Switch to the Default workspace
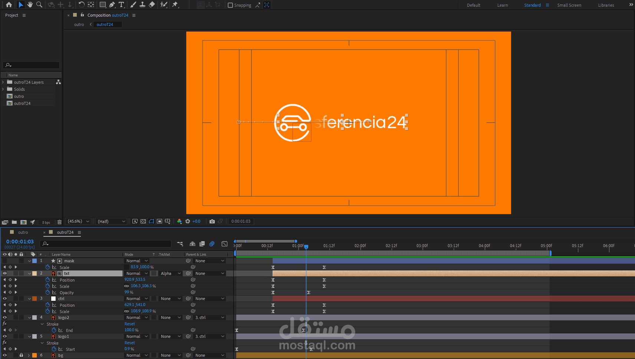The width and height of the screenshot is (635, 359). pyautogui.click(x=474, y=5)
